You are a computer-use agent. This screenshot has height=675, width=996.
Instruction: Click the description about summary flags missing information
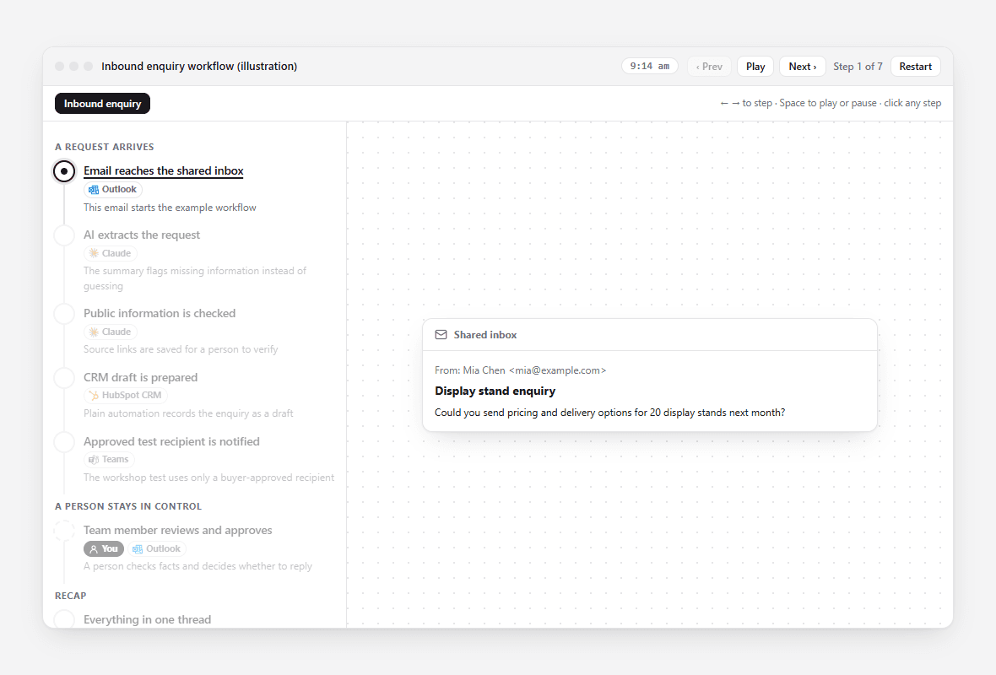coord(195,278)
